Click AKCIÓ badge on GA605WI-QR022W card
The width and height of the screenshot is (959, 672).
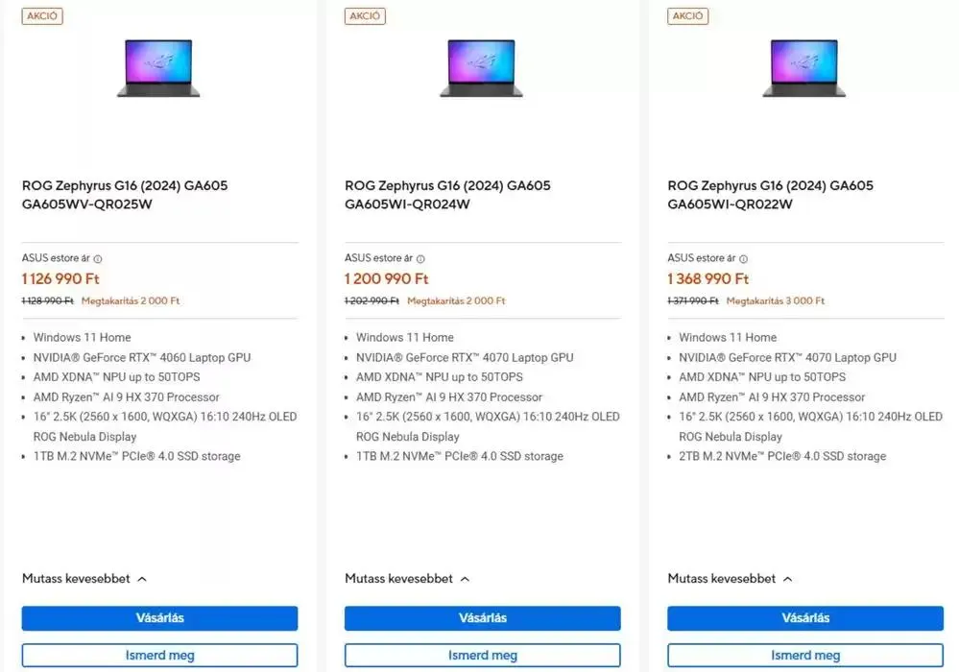click(687, 15)
